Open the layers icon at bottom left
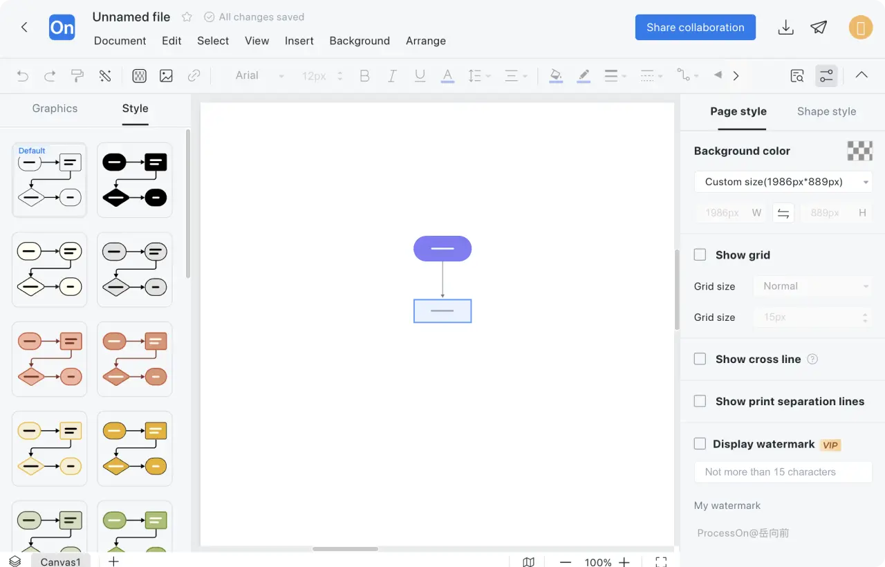Viewport: 885px width, 567px height. coord(15,561)
